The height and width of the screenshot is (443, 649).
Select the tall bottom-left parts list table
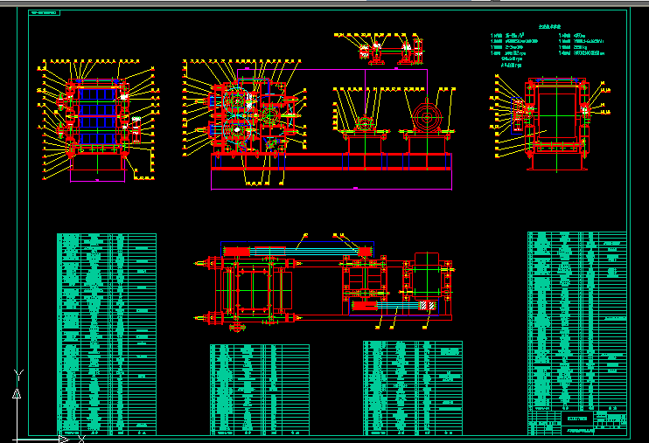pos(106,332)
